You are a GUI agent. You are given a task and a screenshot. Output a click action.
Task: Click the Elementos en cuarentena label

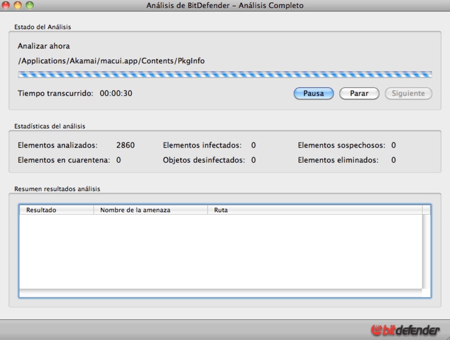click(64, 160)
